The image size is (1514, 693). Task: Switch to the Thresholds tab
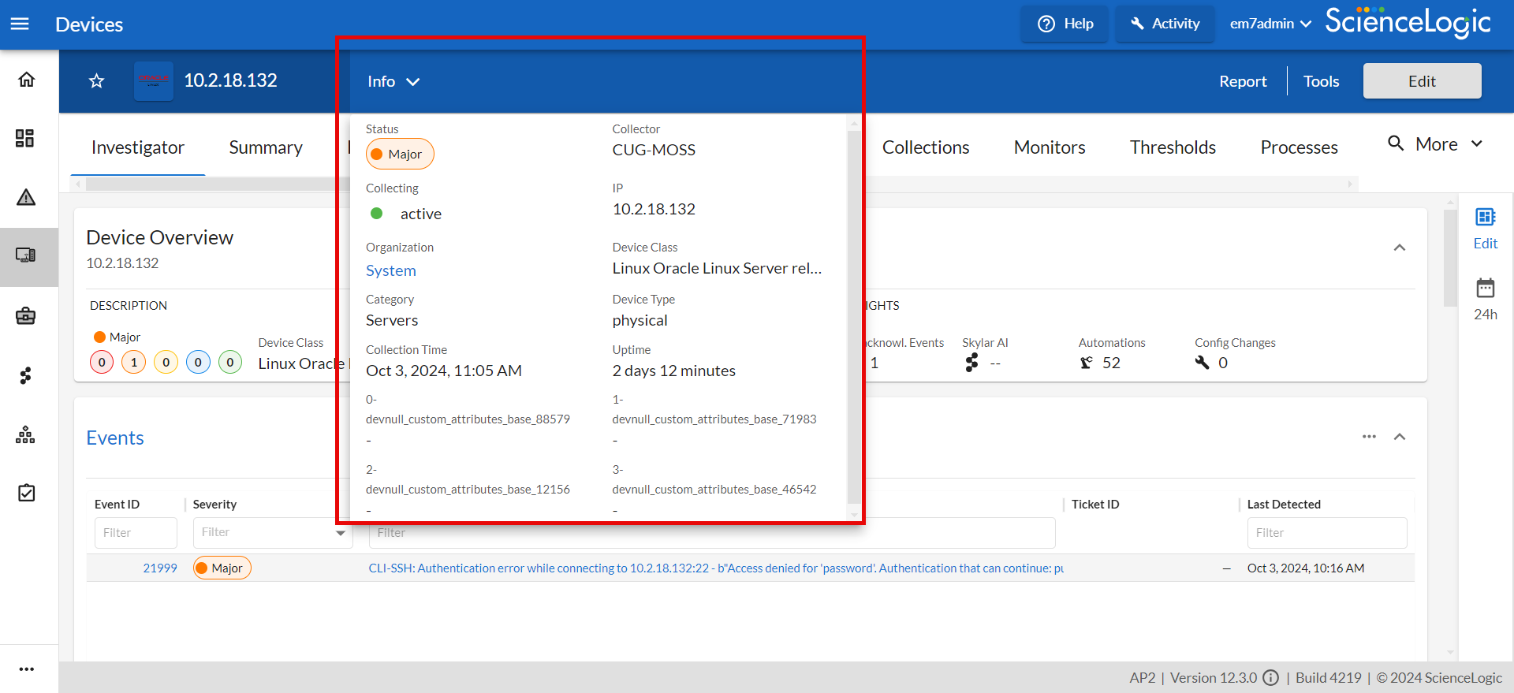tap(1172, 147)
